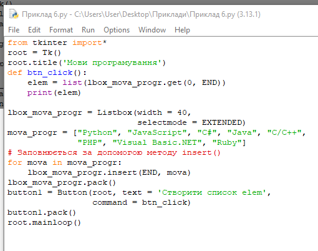Click the 'list' builtin in elem assignment
The width and height of the screenshot is (318, 251).
click(x=72, y=82)
